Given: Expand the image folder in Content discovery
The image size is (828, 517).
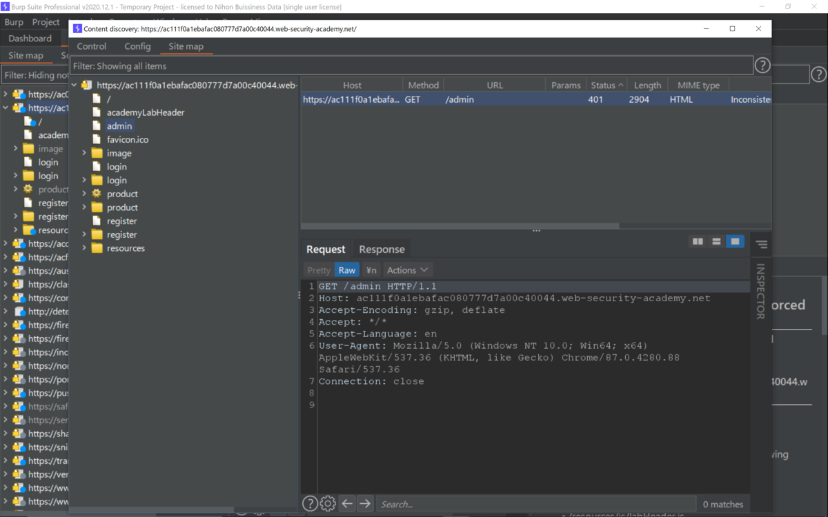Looking at the screenshot, I should point(84,153).
